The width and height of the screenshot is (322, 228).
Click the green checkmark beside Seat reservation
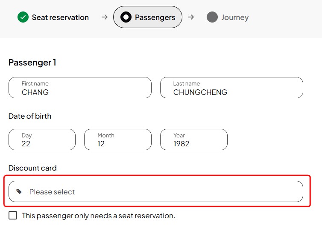point(23,17)
